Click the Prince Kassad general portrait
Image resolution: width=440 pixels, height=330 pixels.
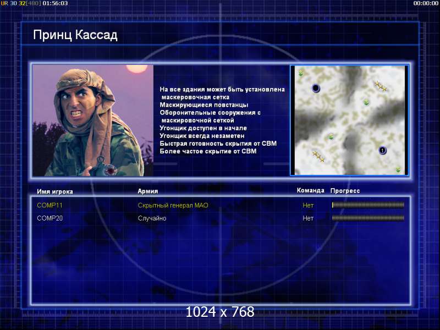[x=93, y=120]
